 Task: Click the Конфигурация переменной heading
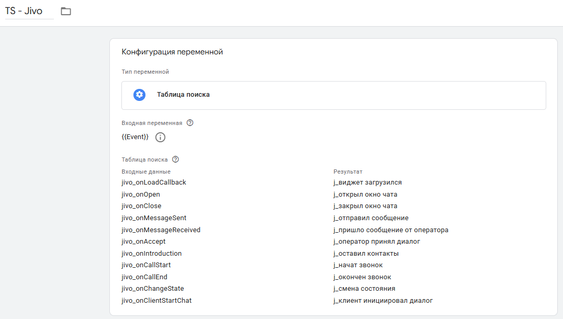click(172, 52)
